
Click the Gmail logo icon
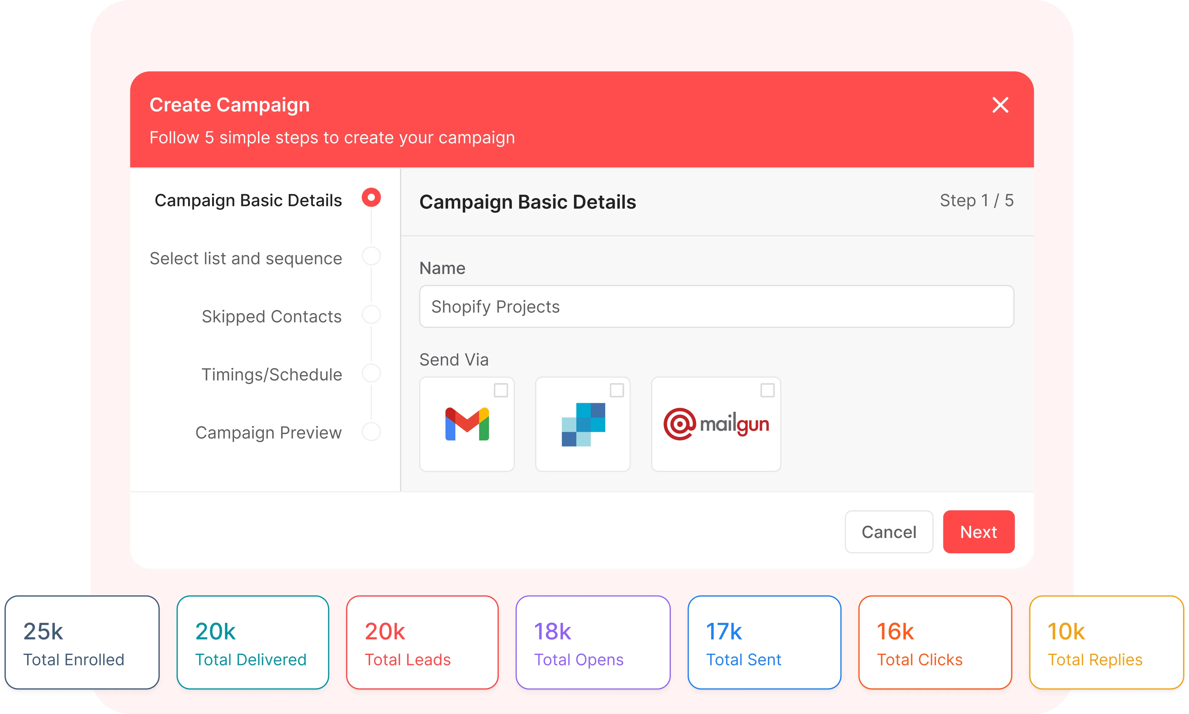pyautogui.click(x=467, y=424)
